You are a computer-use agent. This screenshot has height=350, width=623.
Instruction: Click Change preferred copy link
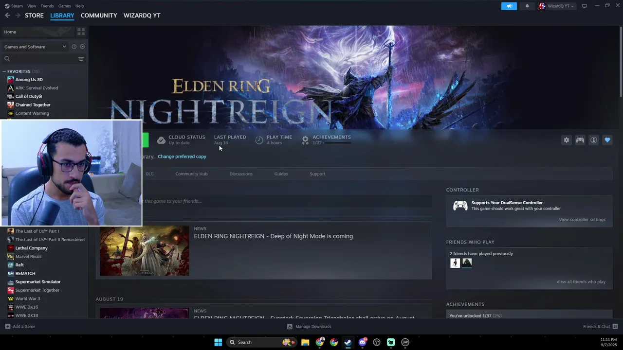point(182,157)
